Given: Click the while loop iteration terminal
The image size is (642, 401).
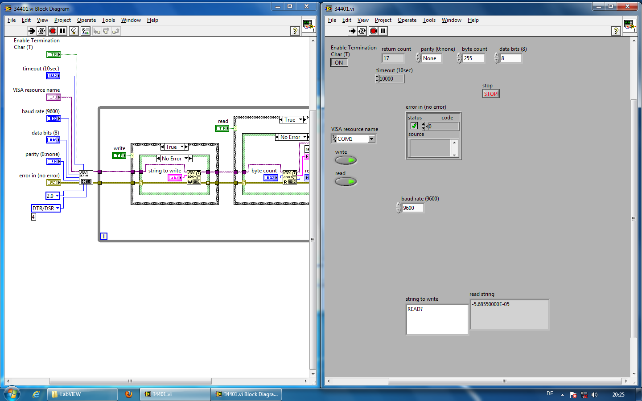Looking at the screenshot, I should (x=104, y=236).
